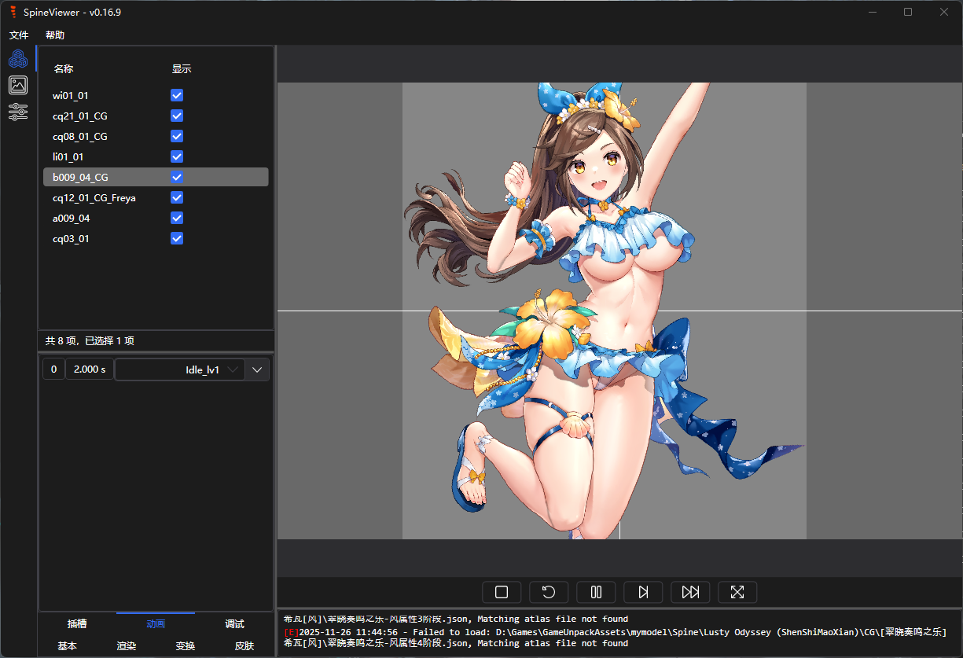Image resolution: width=963 pixels, height=658 pixels.
Task: Switch to the 插槽 tab
Action: click(77, 624)
